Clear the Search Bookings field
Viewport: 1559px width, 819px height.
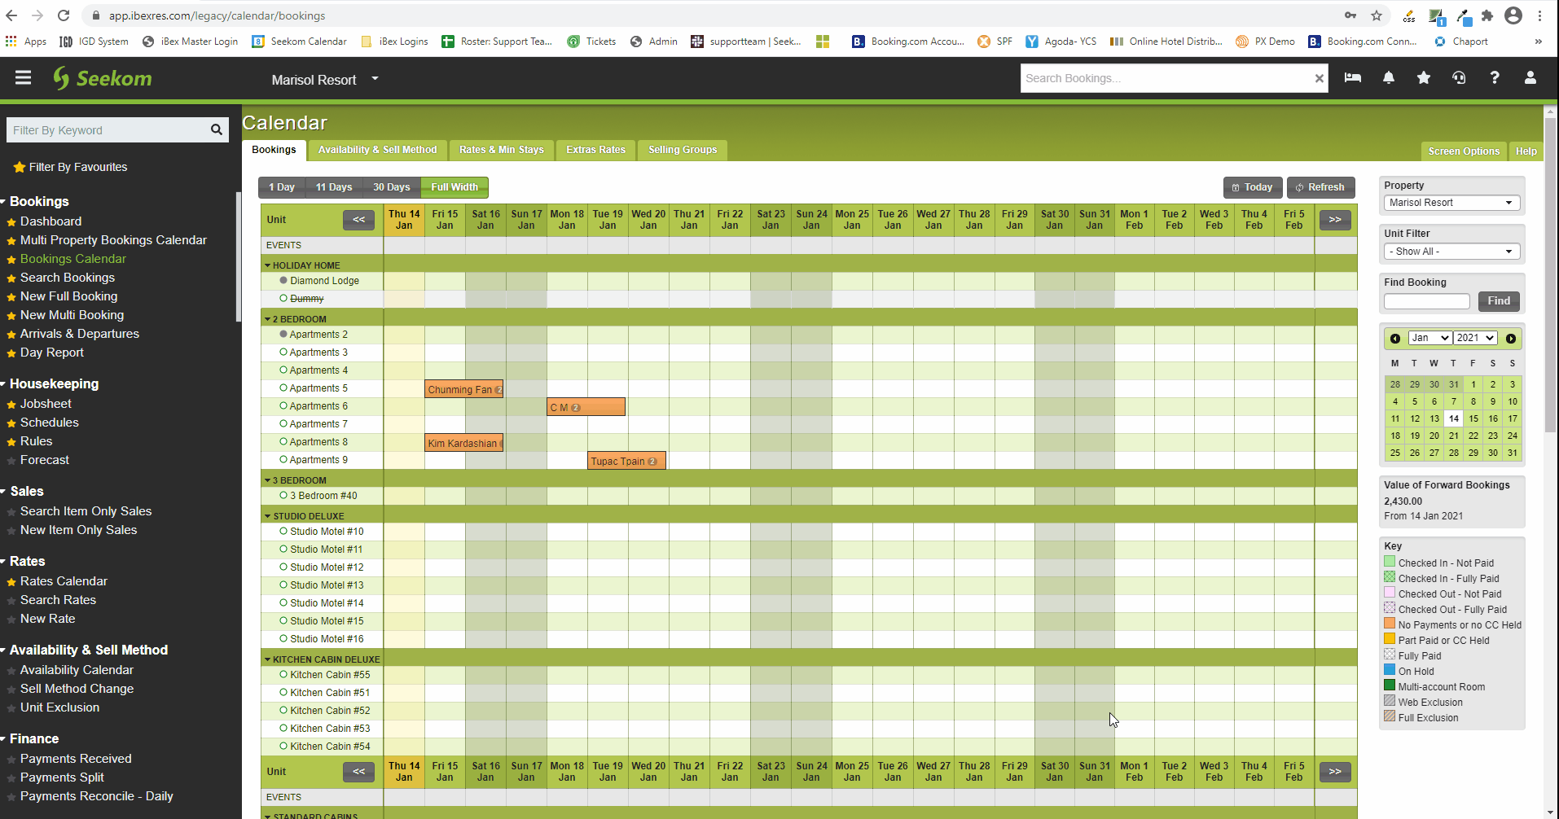[1319, 78]
